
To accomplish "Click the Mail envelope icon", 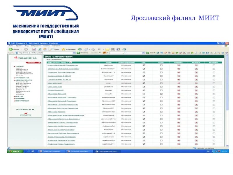I will (86, 49).
